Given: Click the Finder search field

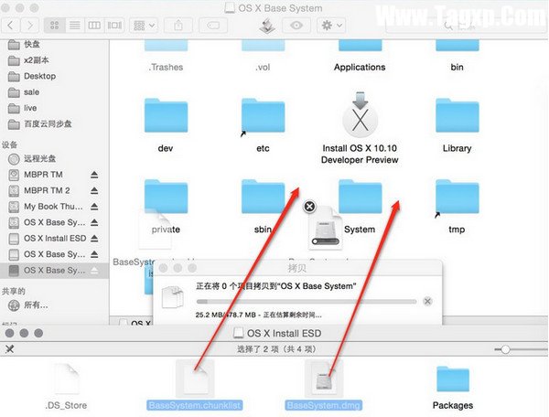Looking at the screenshot, I should click(x=466, y=26).
